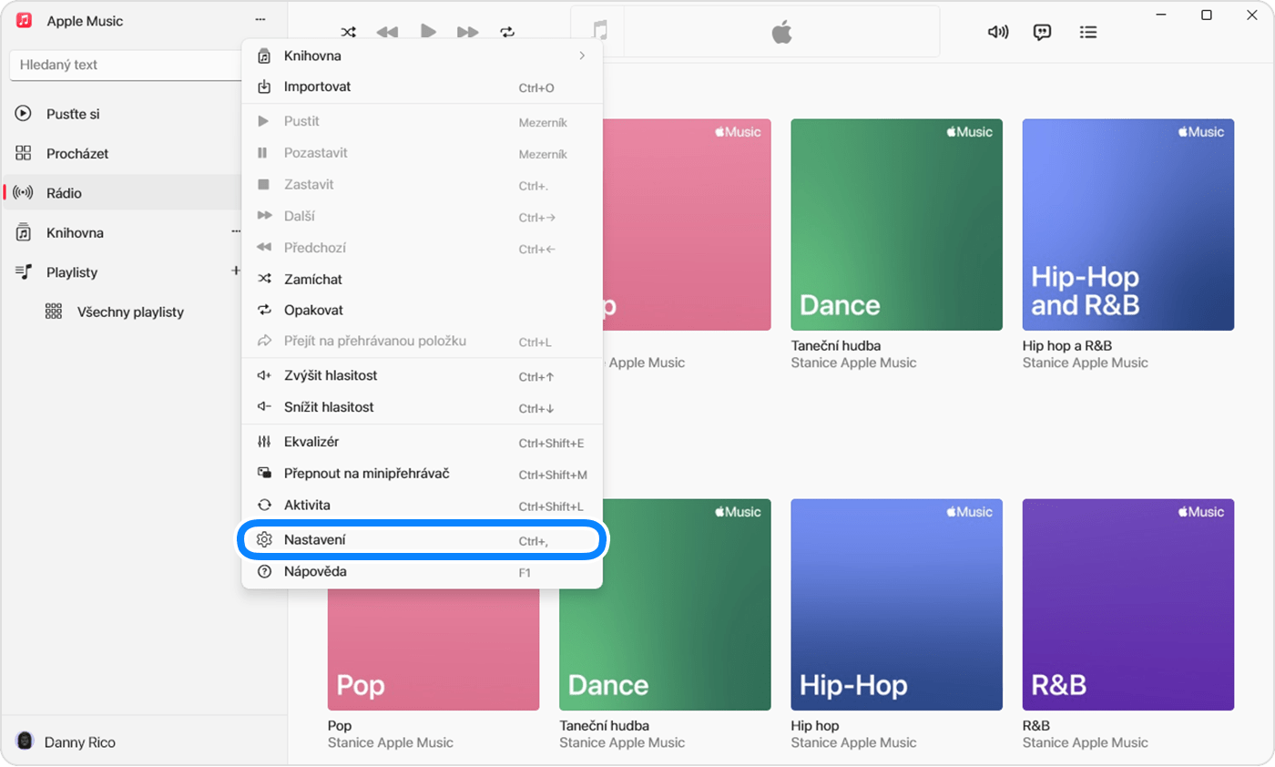Select Rádio in the sidebar
The width and height of the screenshot is (1275, 767).
point(122,193)
